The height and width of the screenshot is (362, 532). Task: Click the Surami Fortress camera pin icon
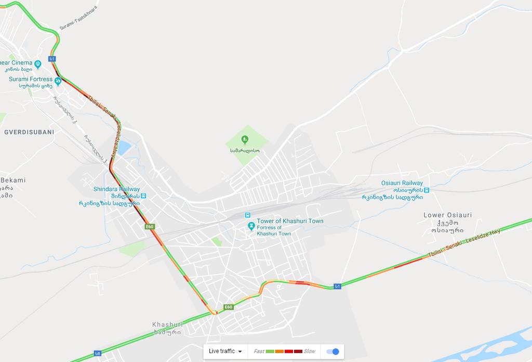click(58, 81)
